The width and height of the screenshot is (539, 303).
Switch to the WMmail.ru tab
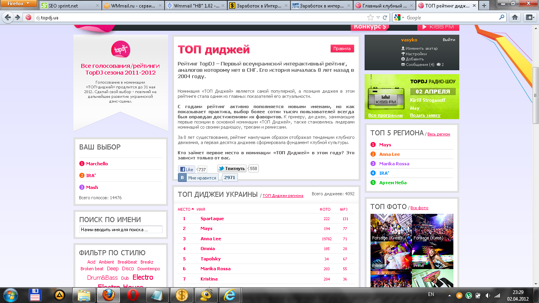(x=132, y=6)
